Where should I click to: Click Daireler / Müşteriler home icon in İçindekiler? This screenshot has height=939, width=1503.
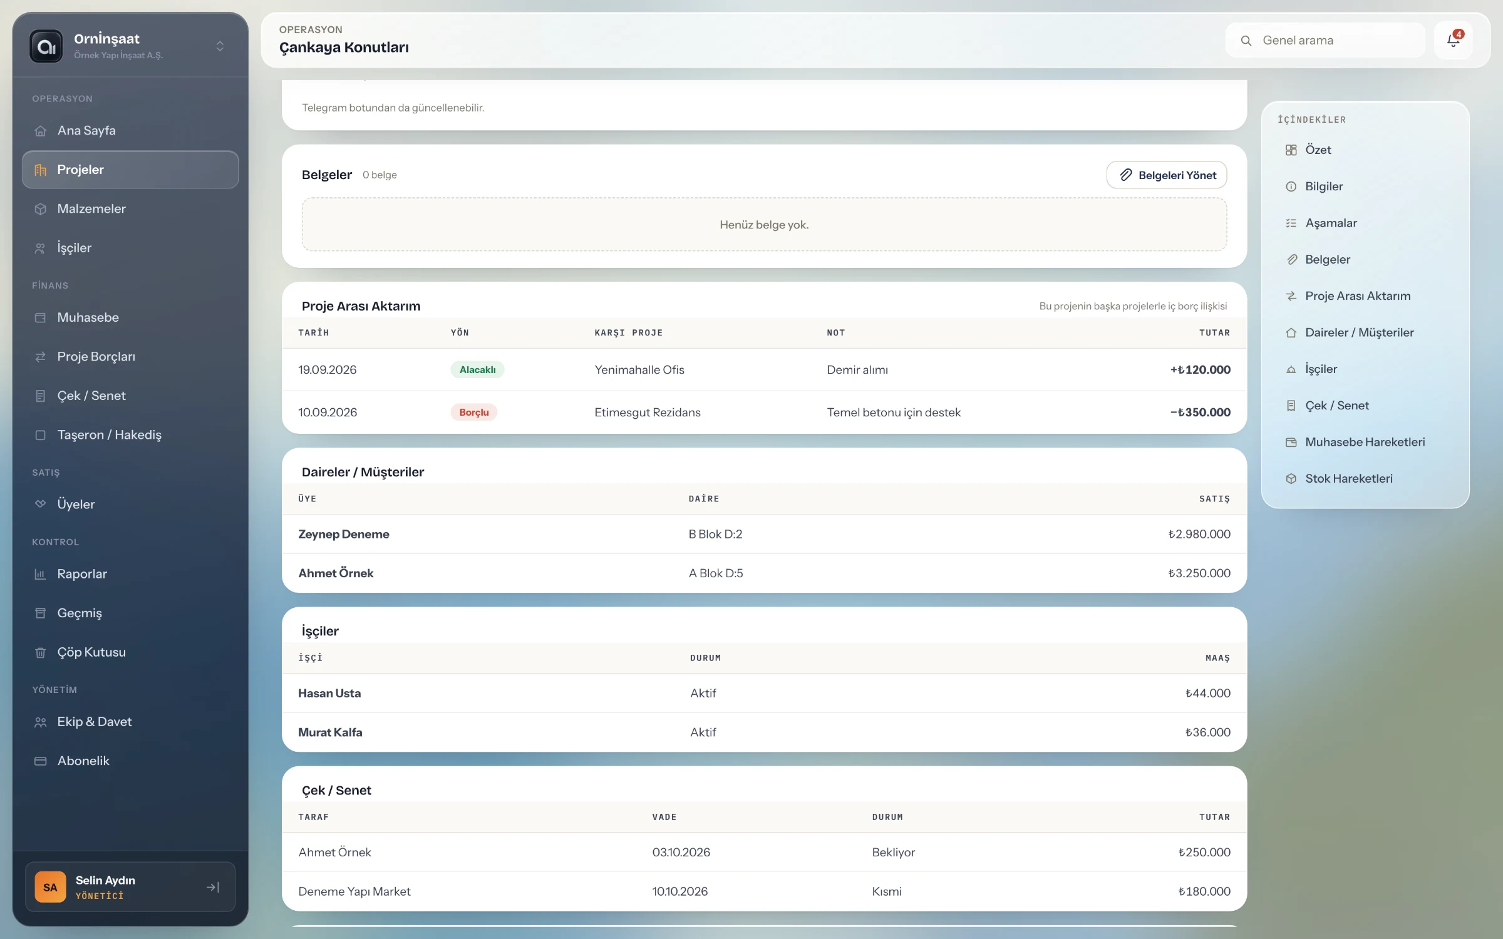tap(1291, 333)
